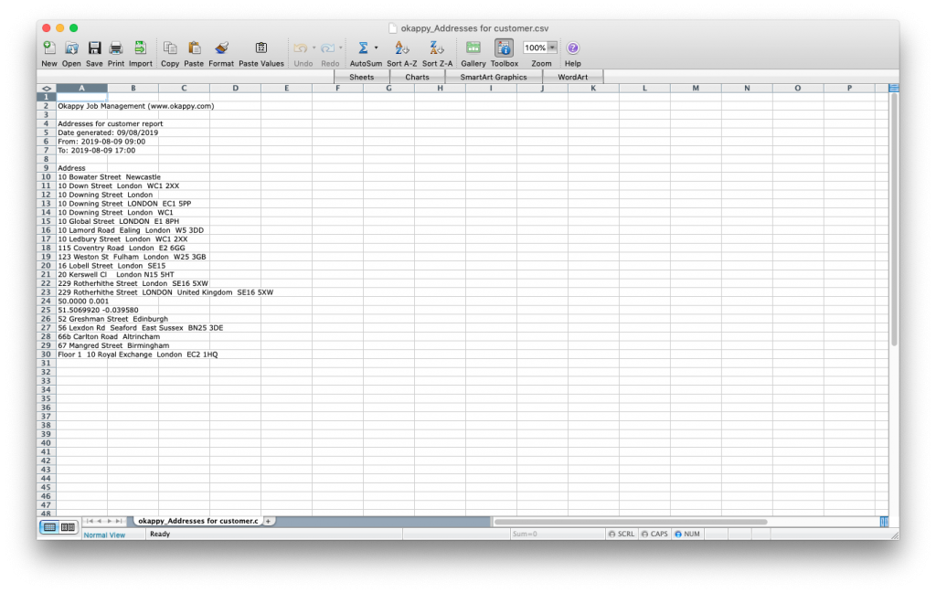Select column F header
The width and height of the screenshot is (936, 593).
point(338,89)
